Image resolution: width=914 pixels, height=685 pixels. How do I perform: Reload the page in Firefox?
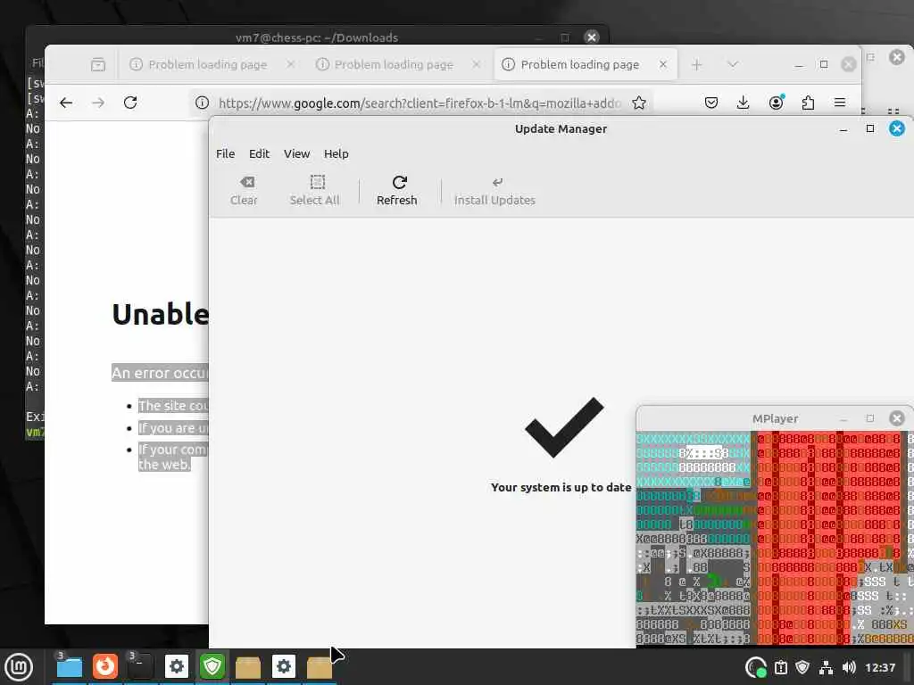[130, 103]
